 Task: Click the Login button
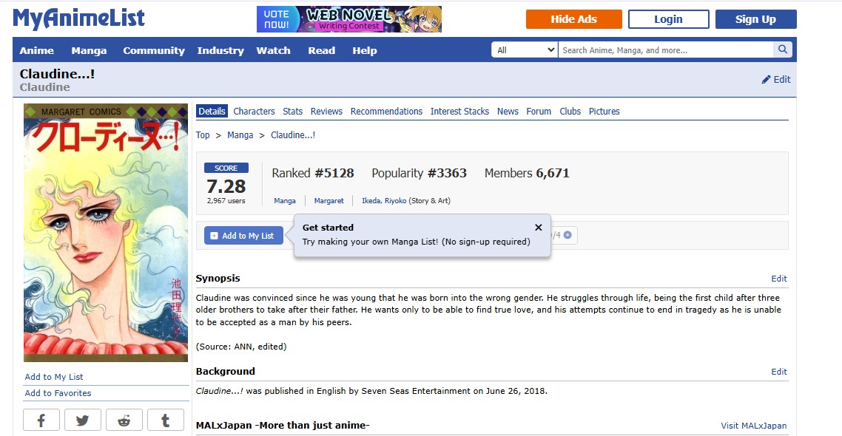coord(669,19)
